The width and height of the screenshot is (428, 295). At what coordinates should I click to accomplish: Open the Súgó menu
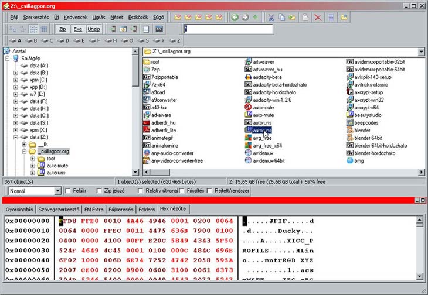coord(158,18)
